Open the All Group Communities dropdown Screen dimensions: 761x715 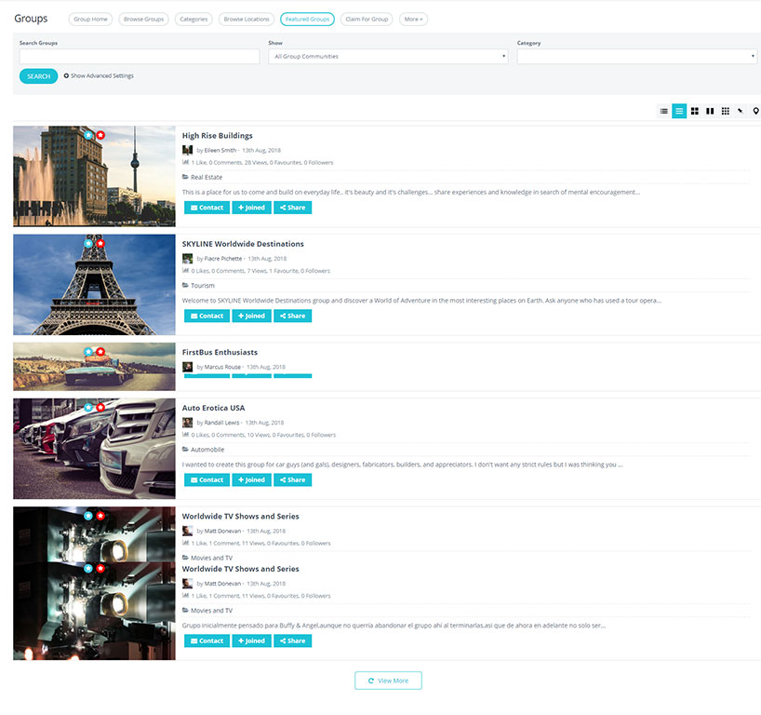click(x=388, y=57)
